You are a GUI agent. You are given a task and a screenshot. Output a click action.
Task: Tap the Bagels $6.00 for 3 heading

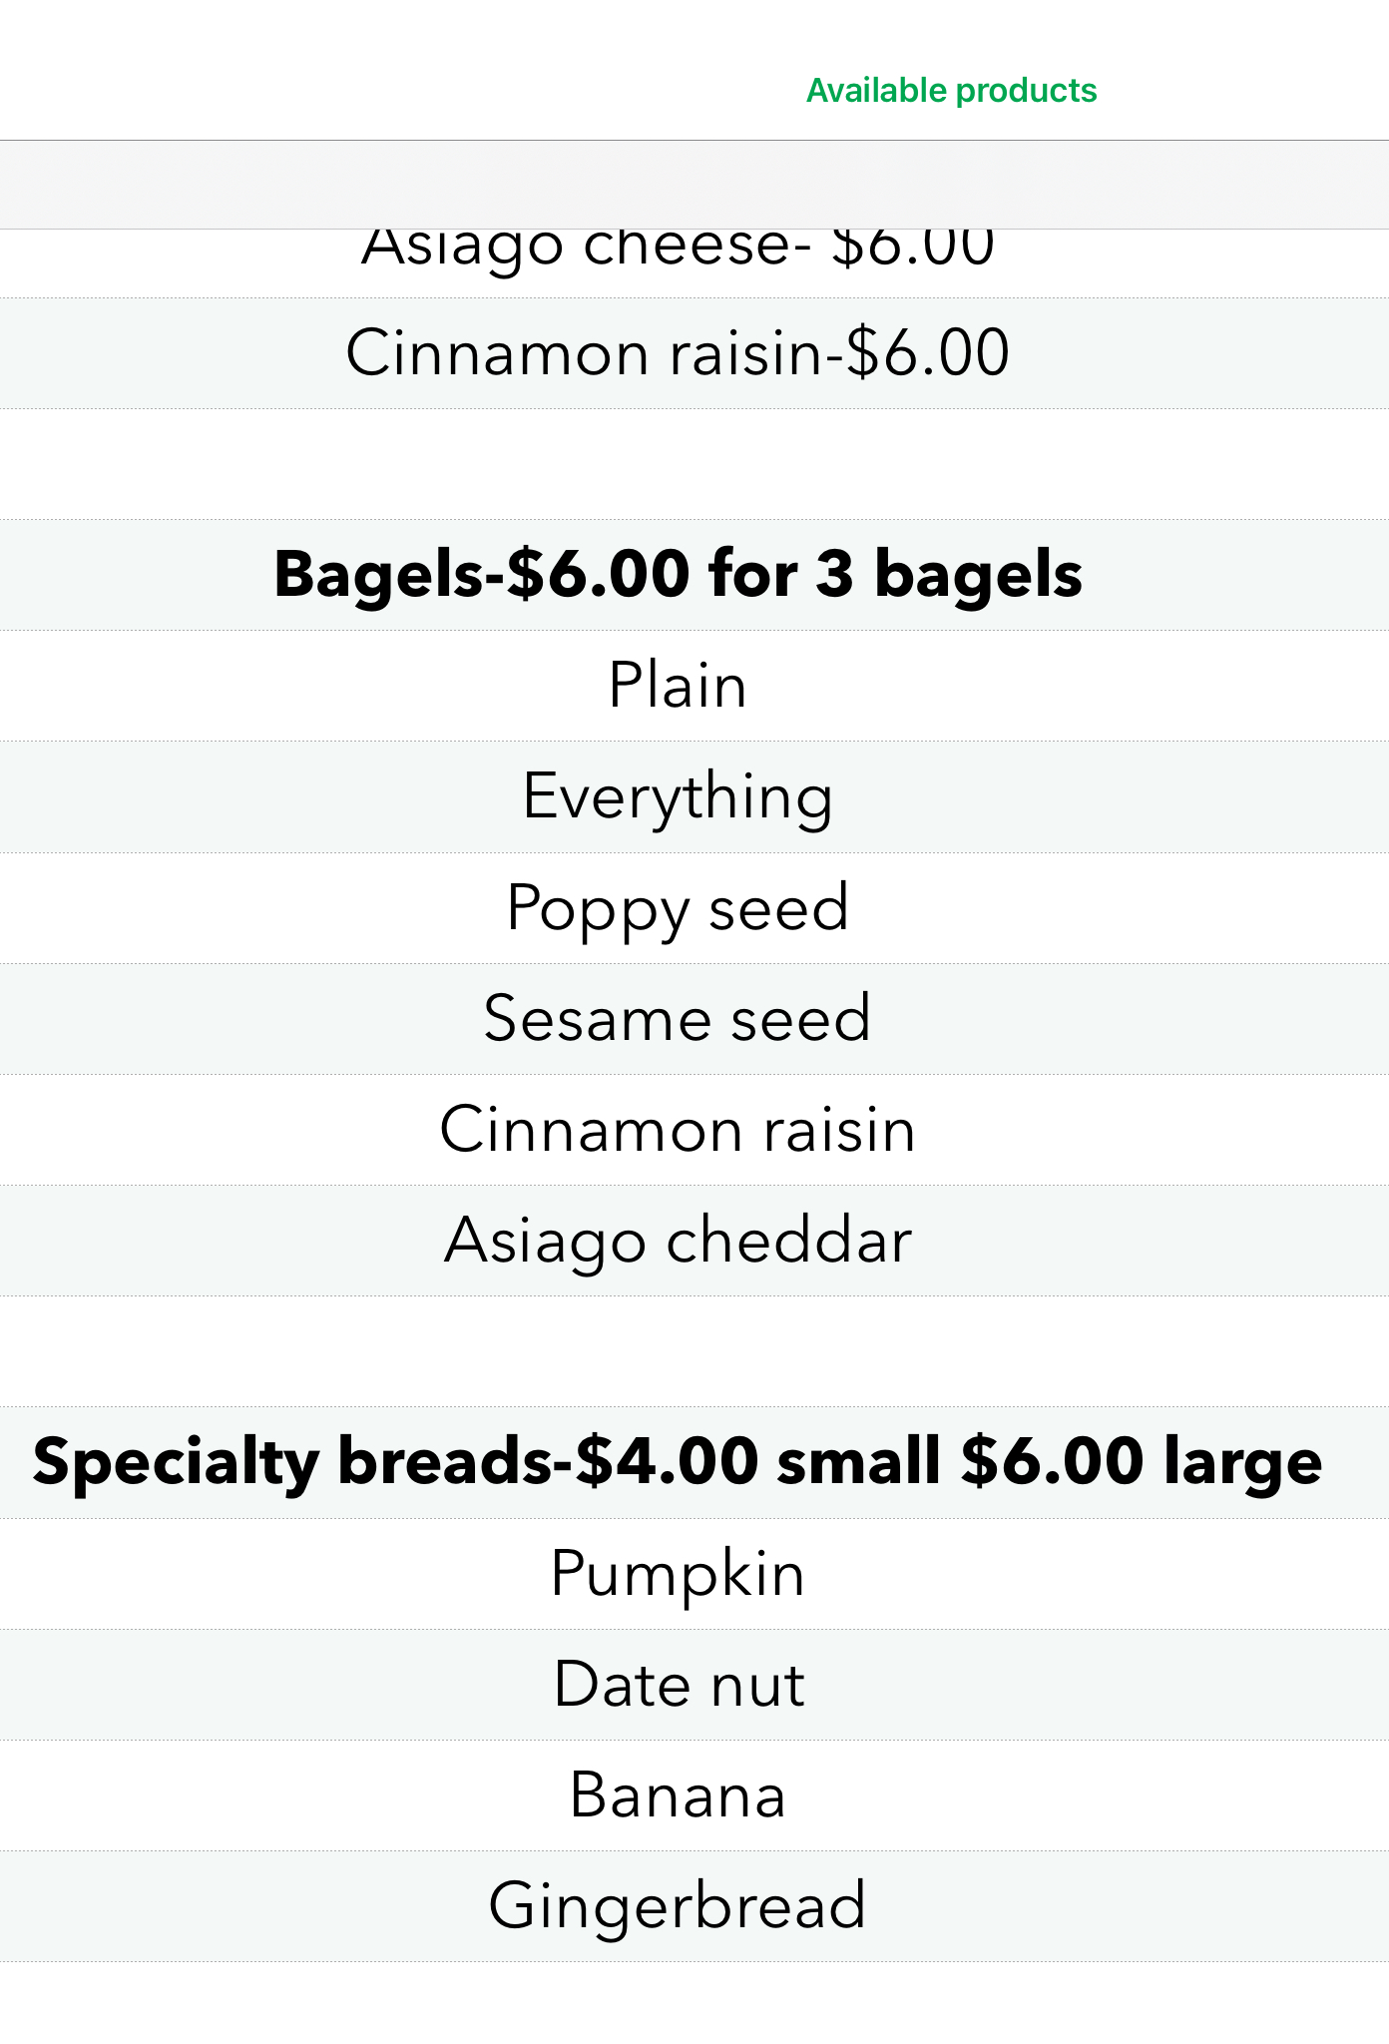(x=678, y=575)
